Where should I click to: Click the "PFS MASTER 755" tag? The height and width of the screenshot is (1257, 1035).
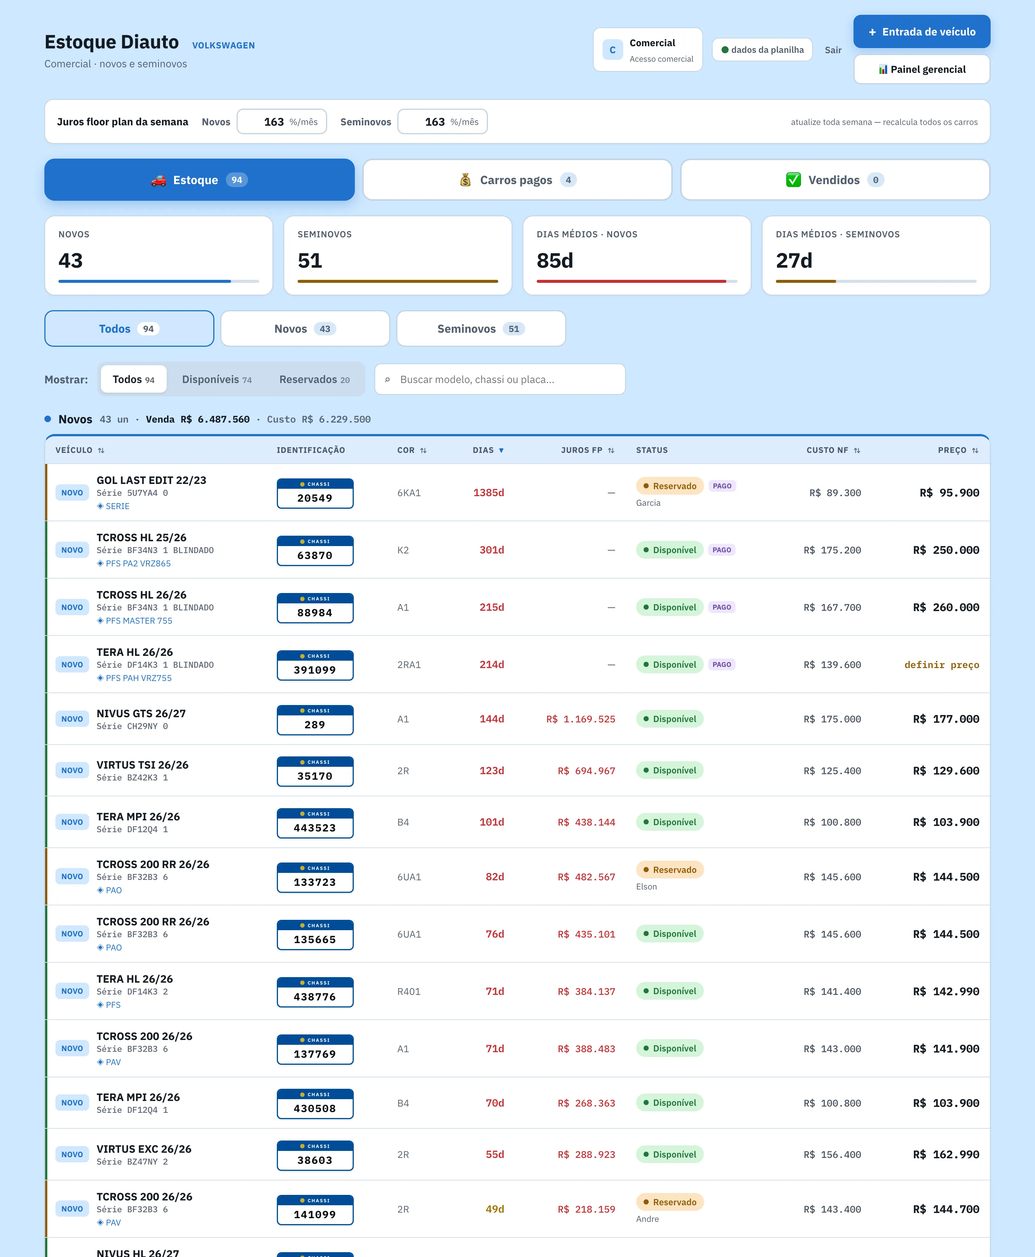135,621
